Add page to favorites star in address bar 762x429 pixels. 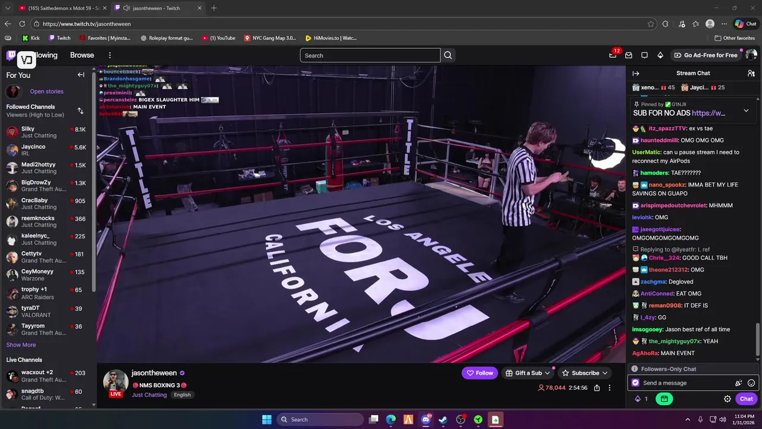pos(651,24)
